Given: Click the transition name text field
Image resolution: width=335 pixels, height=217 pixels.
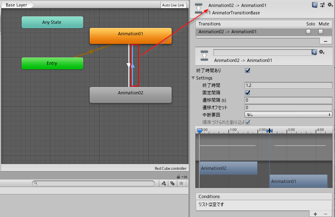Looking at the screenshot, I should [263, 52].
